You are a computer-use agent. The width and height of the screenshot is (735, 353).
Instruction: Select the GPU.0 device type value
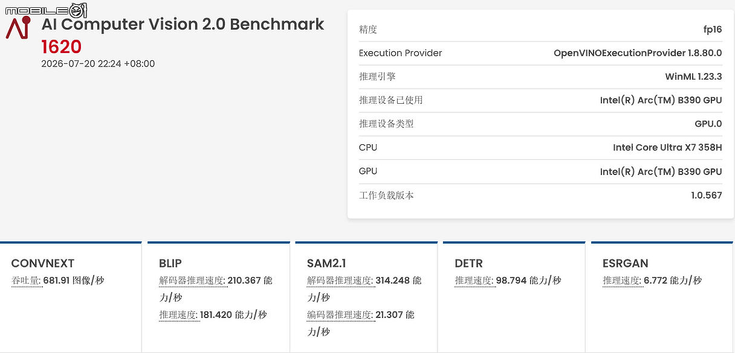click(x=708, y=124)
